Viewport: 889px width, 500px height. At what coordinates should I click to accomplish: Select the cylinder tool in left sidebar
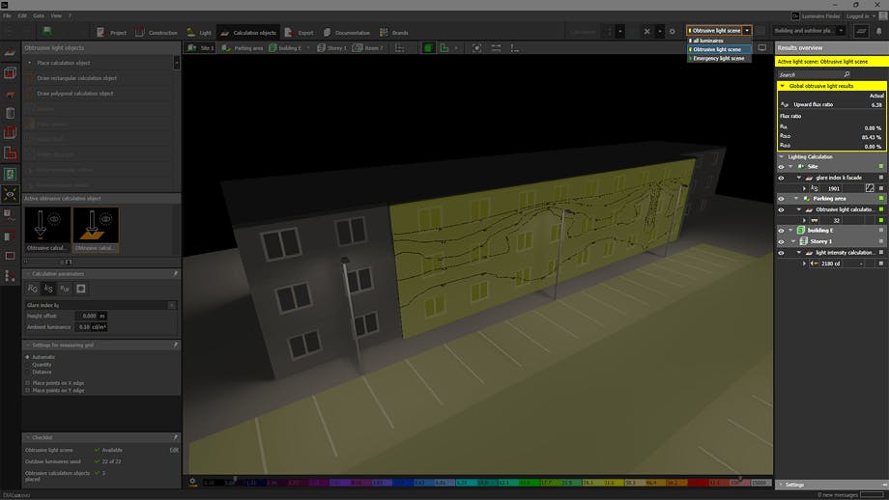click(10, 113)
